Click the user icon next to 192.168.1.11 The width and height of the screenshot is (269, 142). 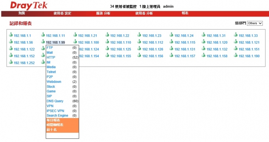(43, 35)
